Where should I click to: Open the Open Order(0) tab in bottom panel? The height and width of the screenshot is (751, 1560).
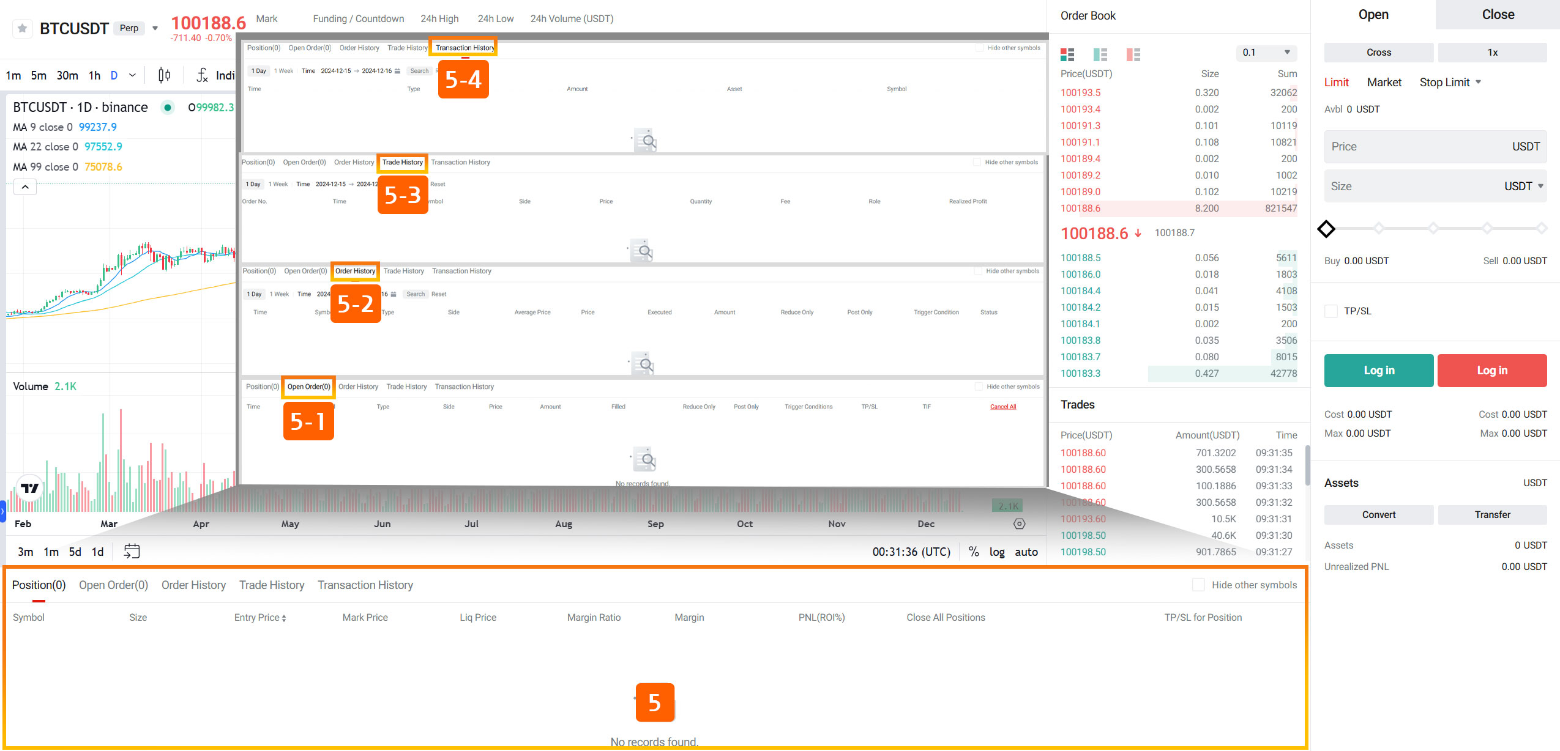click(x=113, y=585)
